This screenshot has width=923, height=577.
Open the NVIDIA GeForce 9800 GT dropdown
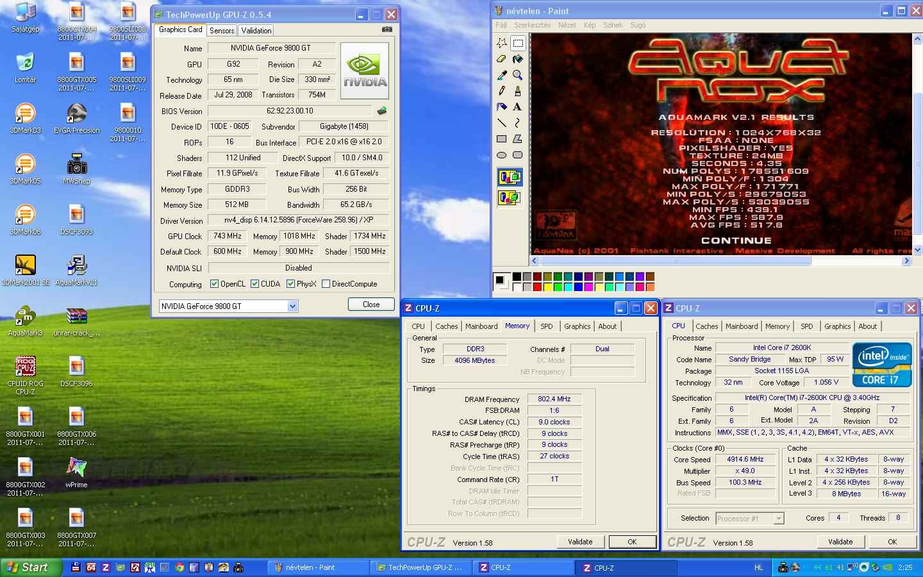pyautogui.click(x=292, y=306)
